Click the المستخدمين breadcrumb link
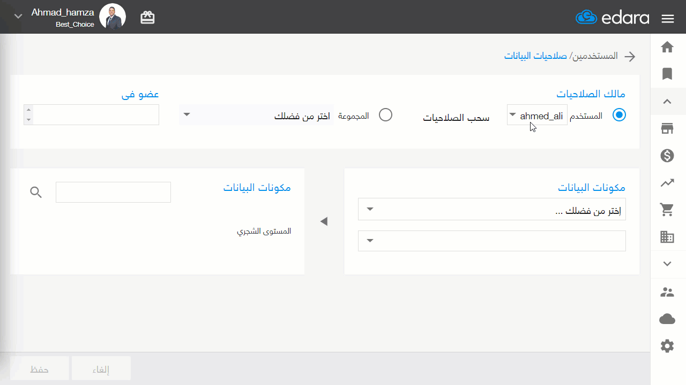Viewport: 686px width, 385px height. tap(595, 56)
